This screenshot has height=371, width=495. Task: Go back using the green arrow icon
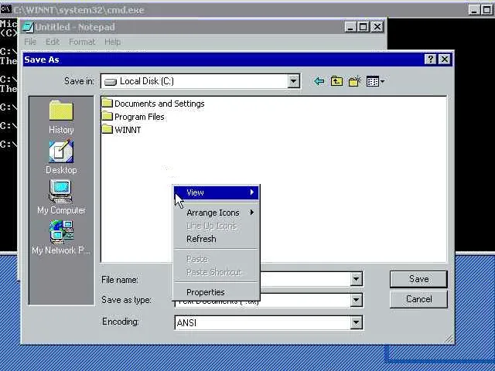[x=319, y=81]
